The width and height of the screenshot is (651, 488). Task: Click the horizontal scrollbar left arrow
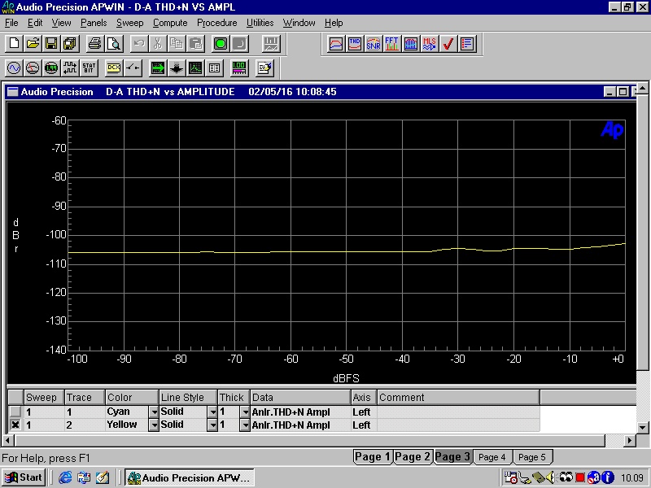tap(8, 440)
